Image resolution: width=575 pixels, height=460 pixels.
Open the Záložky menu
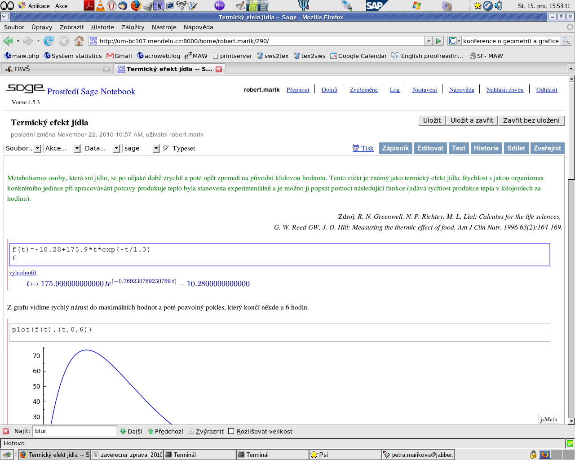133,27
